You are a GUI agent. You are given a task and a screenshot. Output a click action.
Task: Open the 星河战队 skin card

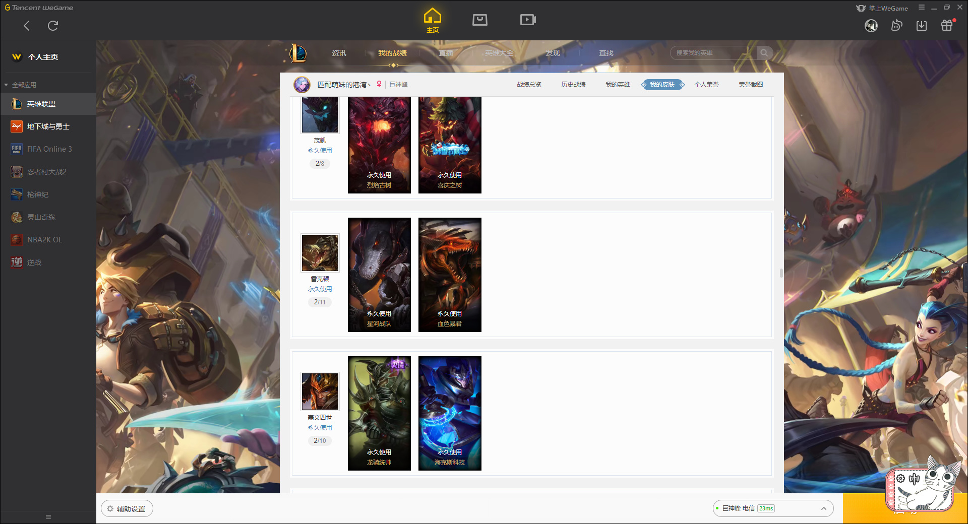pyautogui.click(x=379, y=275)
